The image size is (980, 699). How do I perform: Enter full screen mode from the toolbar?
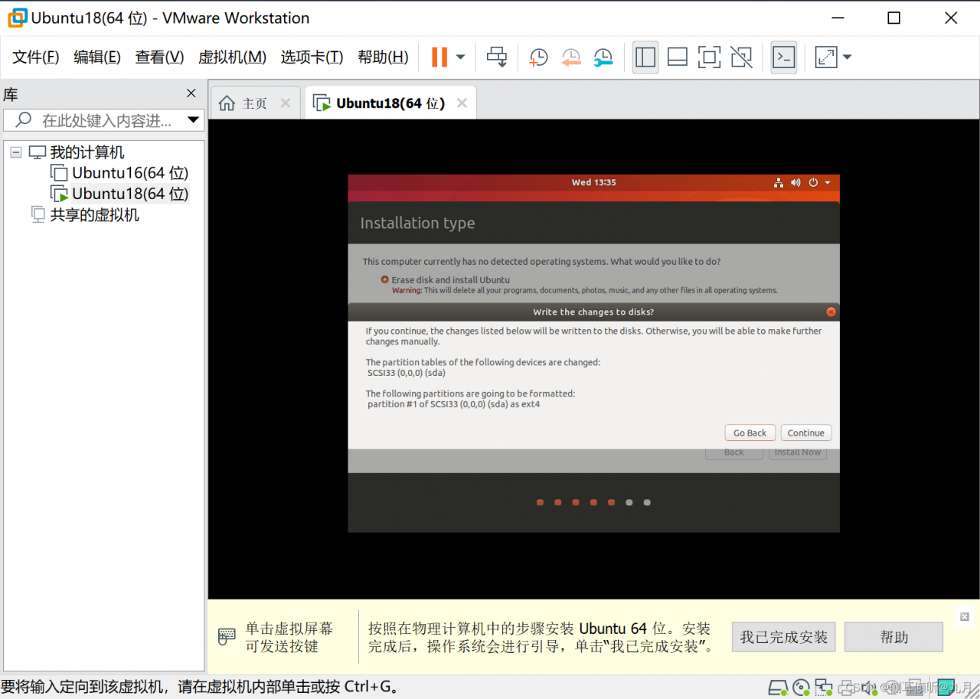tap(710, 57)
